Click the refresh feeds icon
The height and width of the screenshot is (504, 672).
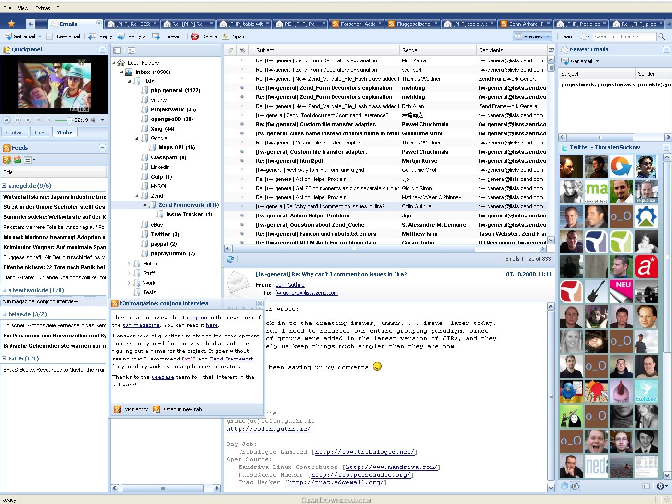click(17, 160)
